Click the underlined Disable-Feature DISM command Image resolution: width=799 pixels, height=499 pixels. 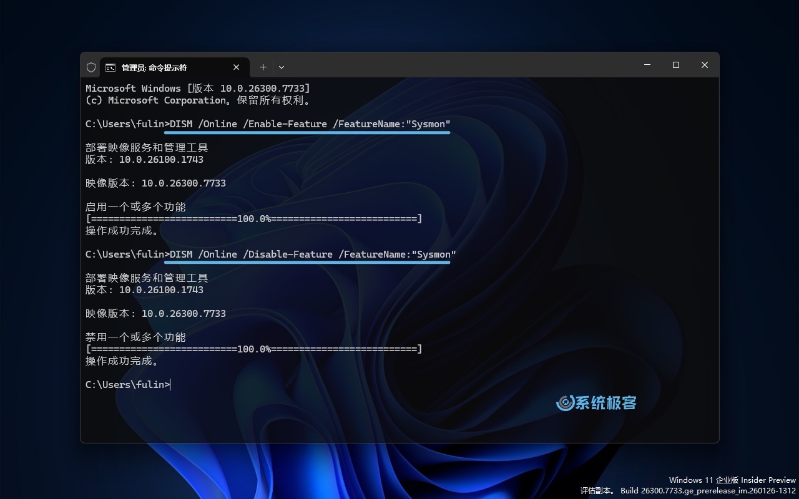coord(310,254)
